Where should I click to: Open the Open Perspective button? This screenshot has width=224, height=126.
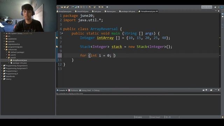pos(215,7)
